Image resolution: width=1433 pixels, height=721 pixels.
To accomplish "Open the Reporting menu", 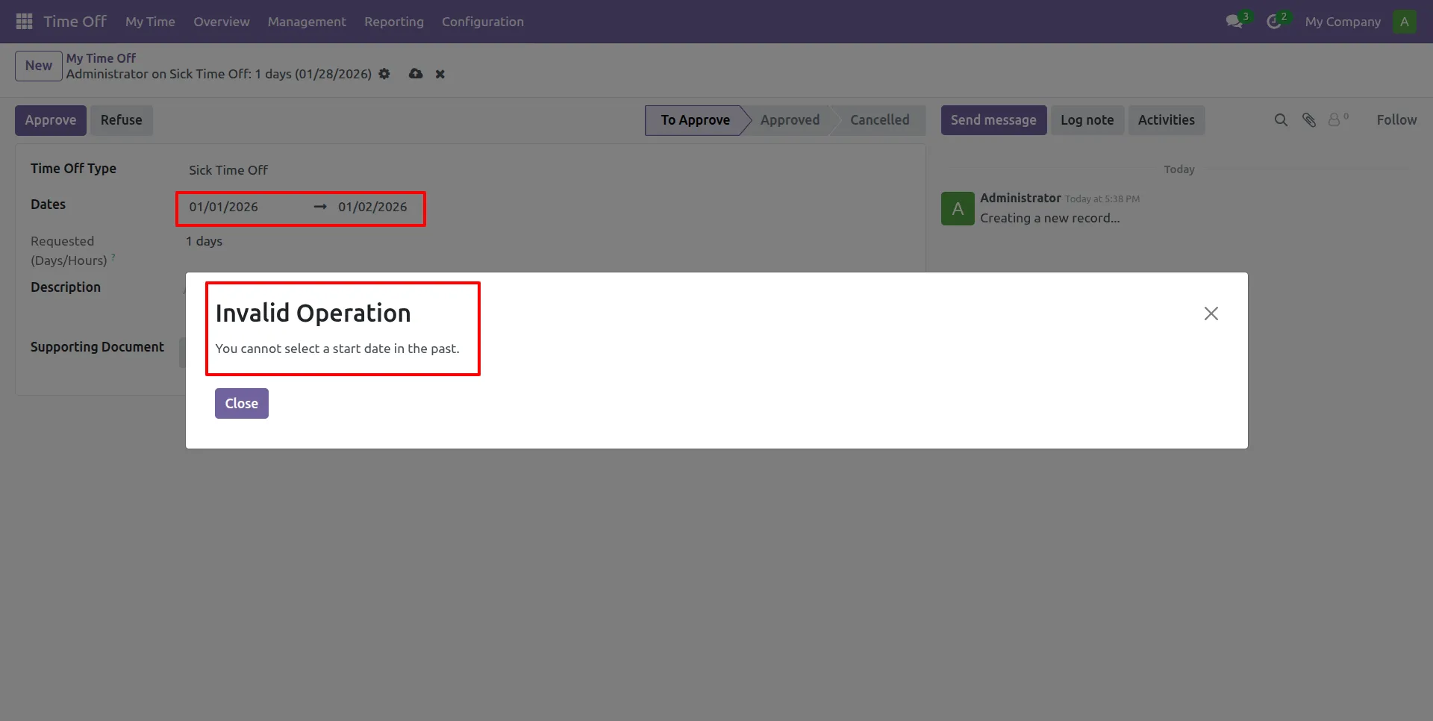I will pyautogui.click(x=394, y=22).
